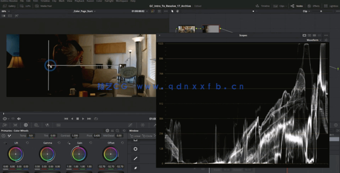Viewport: 340px width, 173px height.
Task: Jump to last frame
Action: pyautogui.click(x=89, y=118)
